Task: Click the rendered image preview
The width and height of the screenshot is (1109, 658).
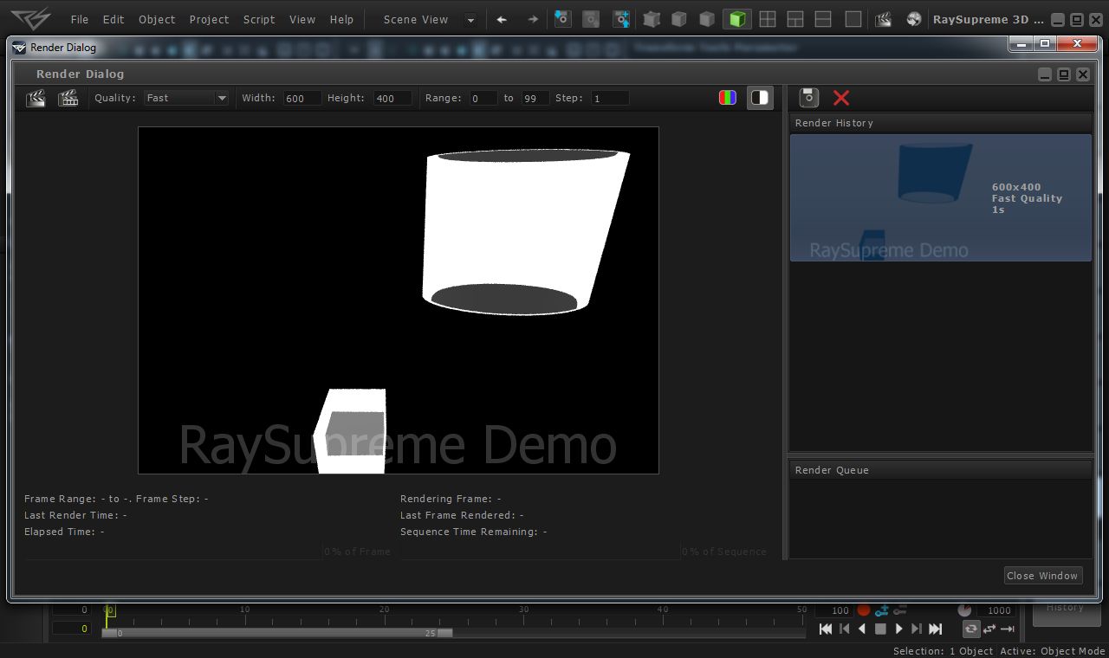Action: (399, 300)
